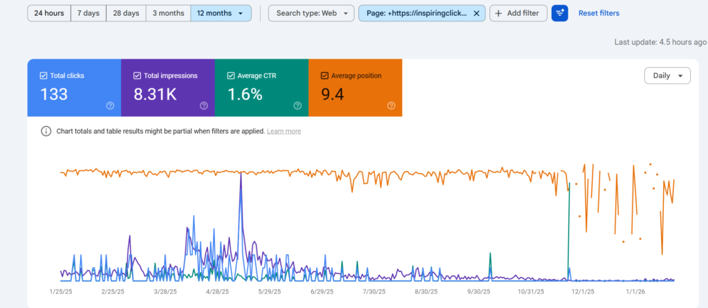This screenshot has width=708, height=308.
Task: Click help icon on Total impressions card
Action: 204,106
